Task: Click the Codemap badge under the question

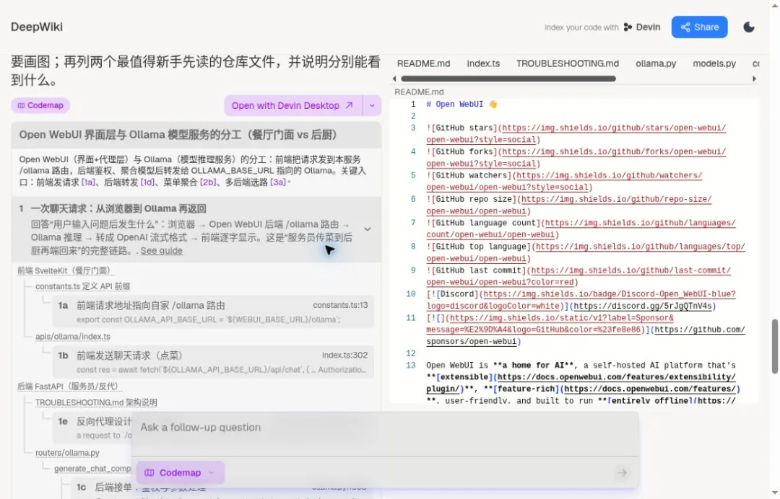Action: (40, 105)
